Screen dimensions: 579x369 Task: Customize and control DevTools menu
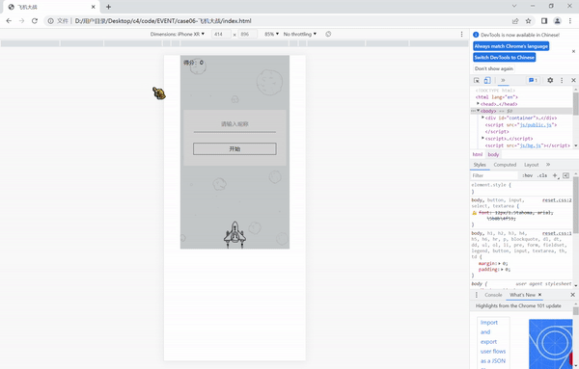[x=562, y=80]
